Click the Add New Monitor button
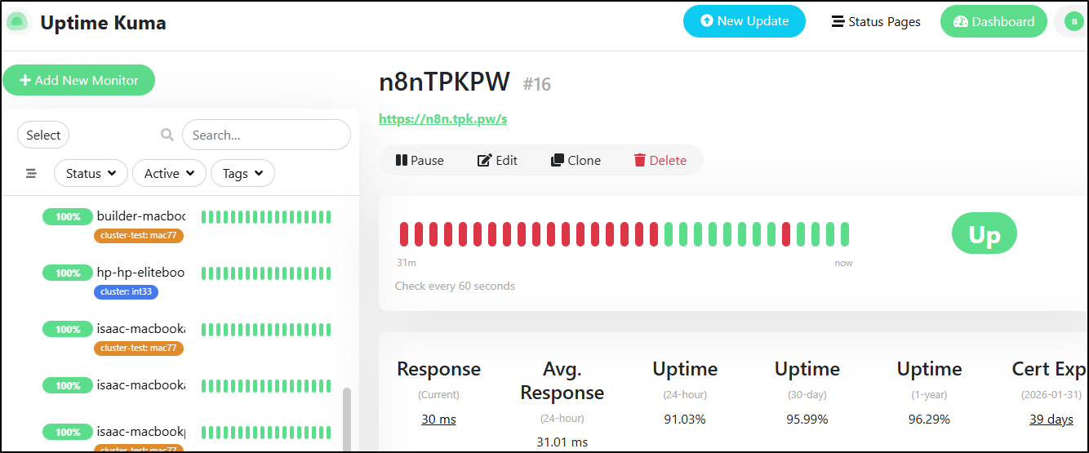 (78, 80)
